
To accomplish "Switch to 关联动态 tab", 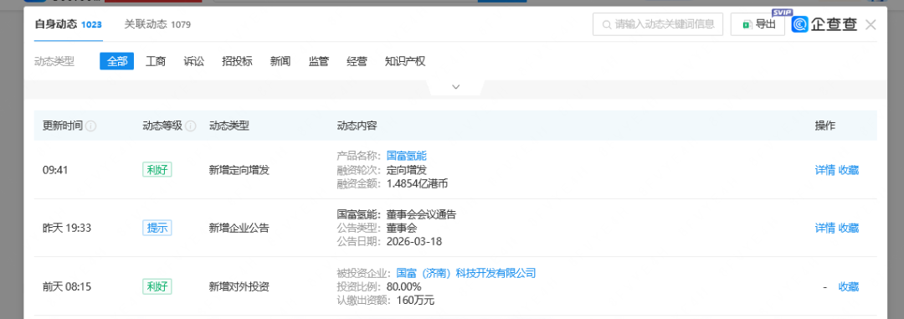I will pyautogui.click(x=157, y=24).
